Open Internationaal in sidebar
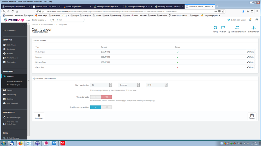The width and height of the screenshot is (261, 146). [x=12, y=103]
